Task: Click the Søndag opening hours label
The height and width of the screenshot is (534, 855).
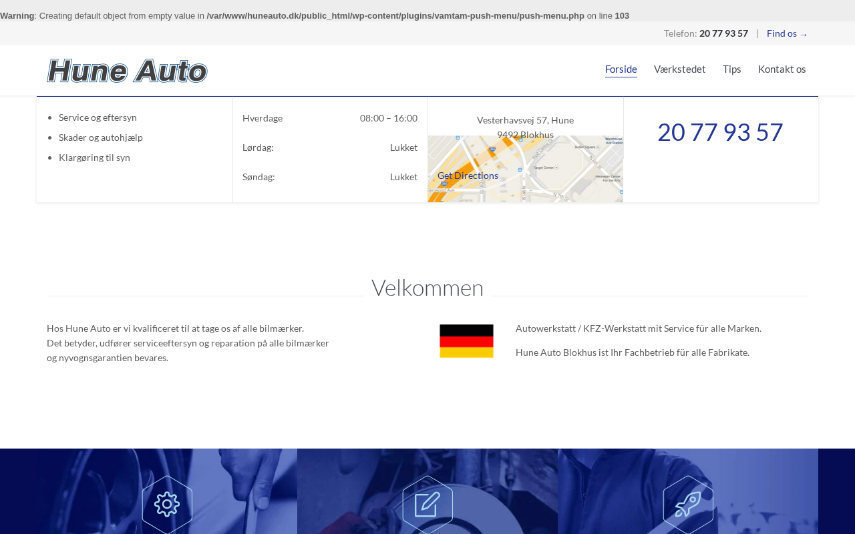Action: pyautogui.click(x=259, y=177)
